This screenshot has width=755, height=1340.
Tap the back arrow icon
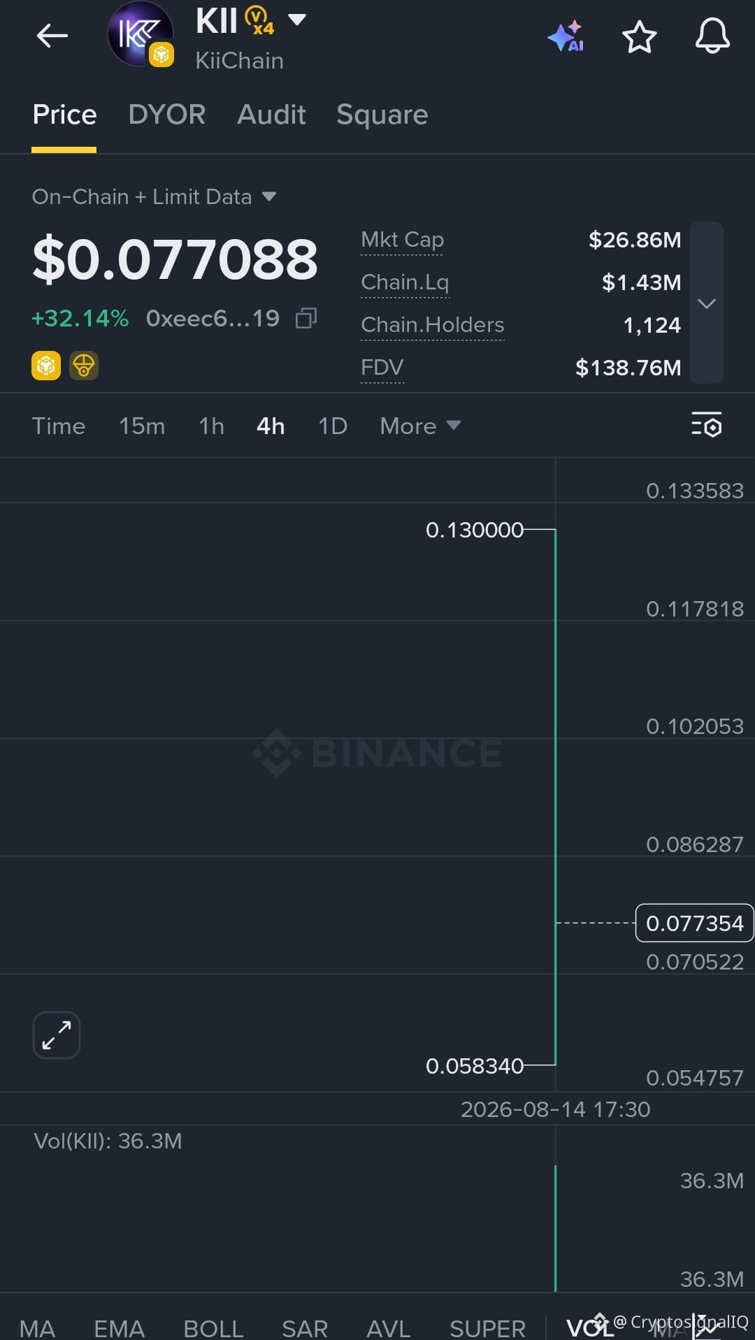(52, 36)
